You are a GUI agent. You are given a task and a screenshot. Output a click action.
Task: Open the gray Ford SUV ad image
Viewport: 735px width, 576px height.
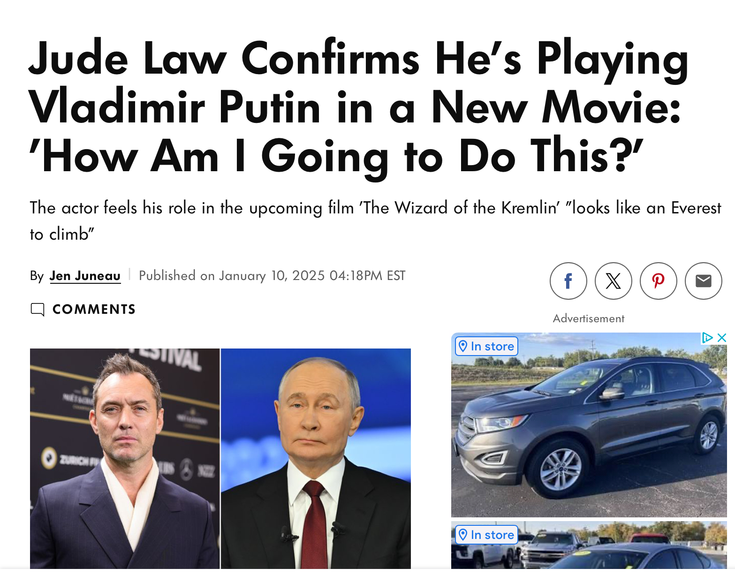[x=589, y=425]
